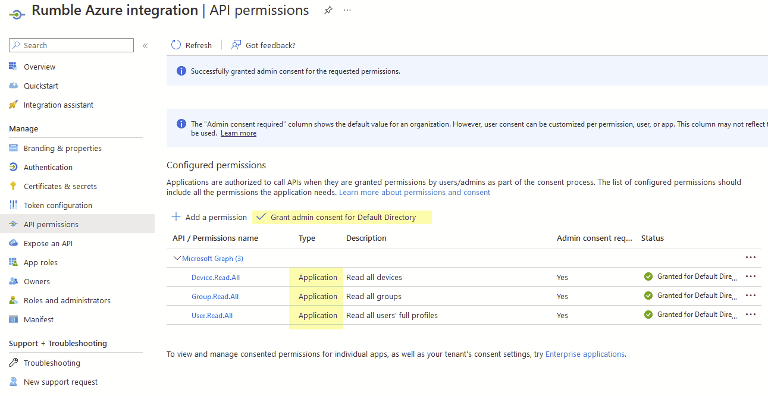The image size is (768, 396).
Task: Click the Type column header
Action: pos(307,238)
